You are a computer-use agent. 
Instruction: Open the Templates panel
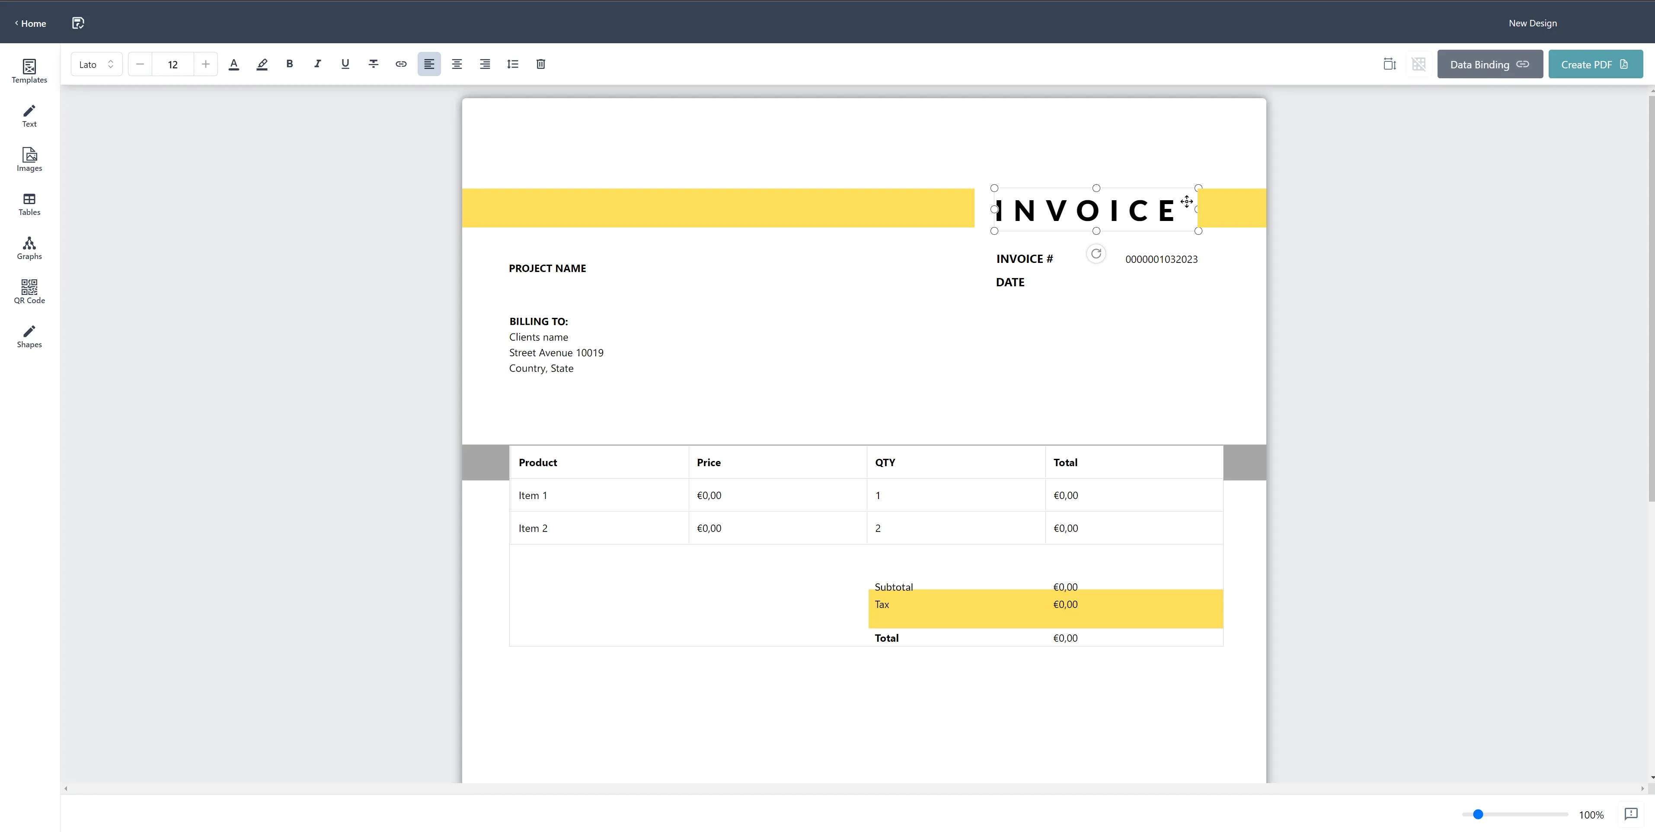(29, 71)
